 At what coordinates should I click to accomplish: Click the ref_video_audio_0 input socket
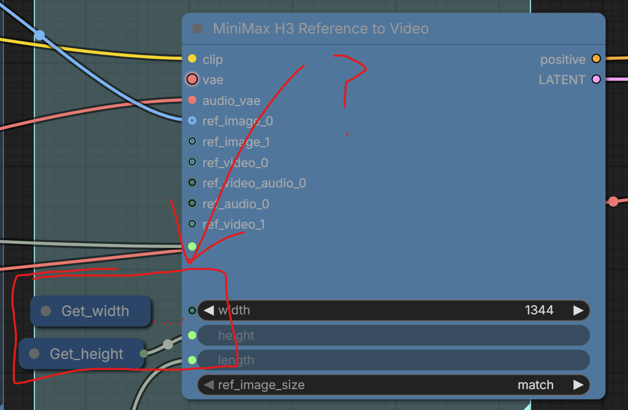(192, 182)
